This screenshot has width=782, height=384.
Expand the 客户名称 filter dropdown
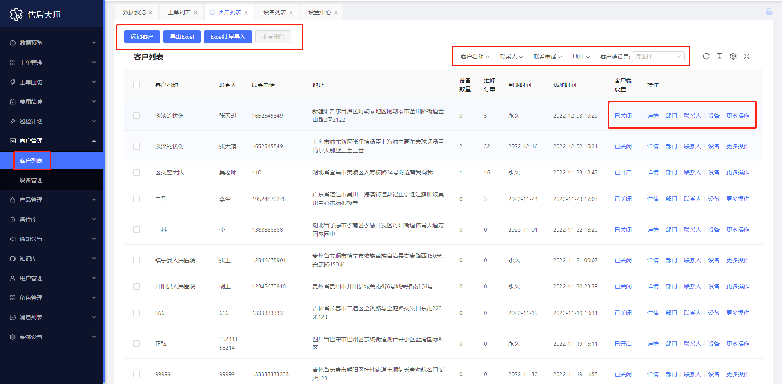475,57
